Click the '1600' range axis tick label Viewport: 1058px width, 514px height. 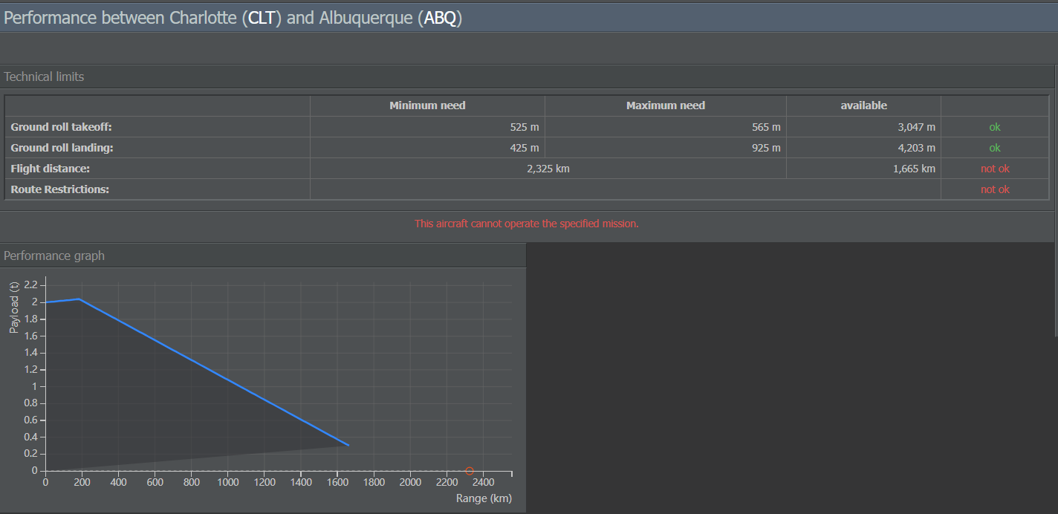(x=337, y=483)
